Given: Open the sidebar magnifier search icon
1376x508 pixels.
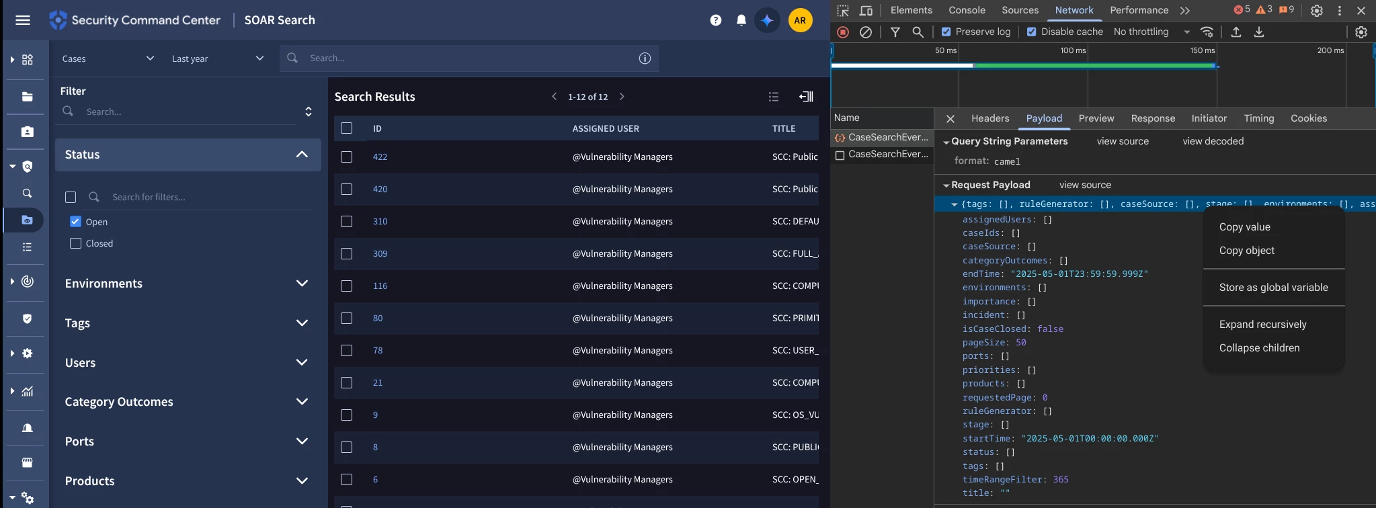Looking at the screenshot, I should pos(28,194).
